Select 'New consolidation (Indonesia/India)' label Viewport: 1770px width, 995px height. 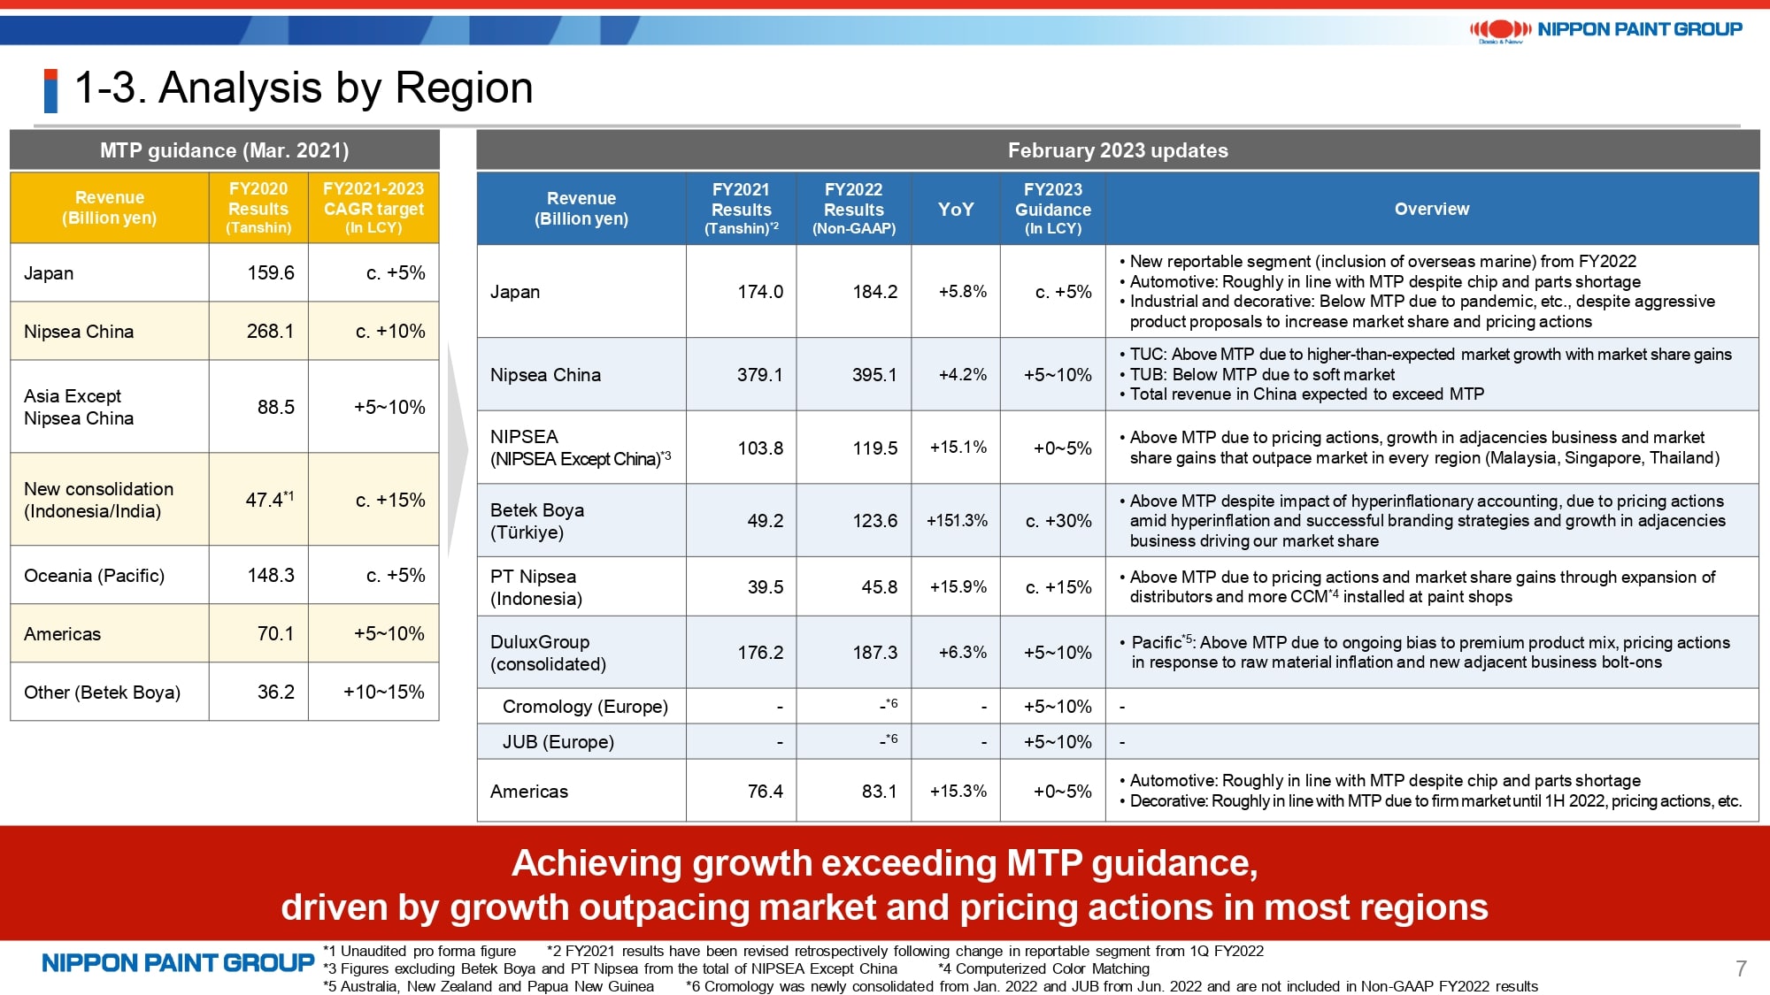coord(99,500)
